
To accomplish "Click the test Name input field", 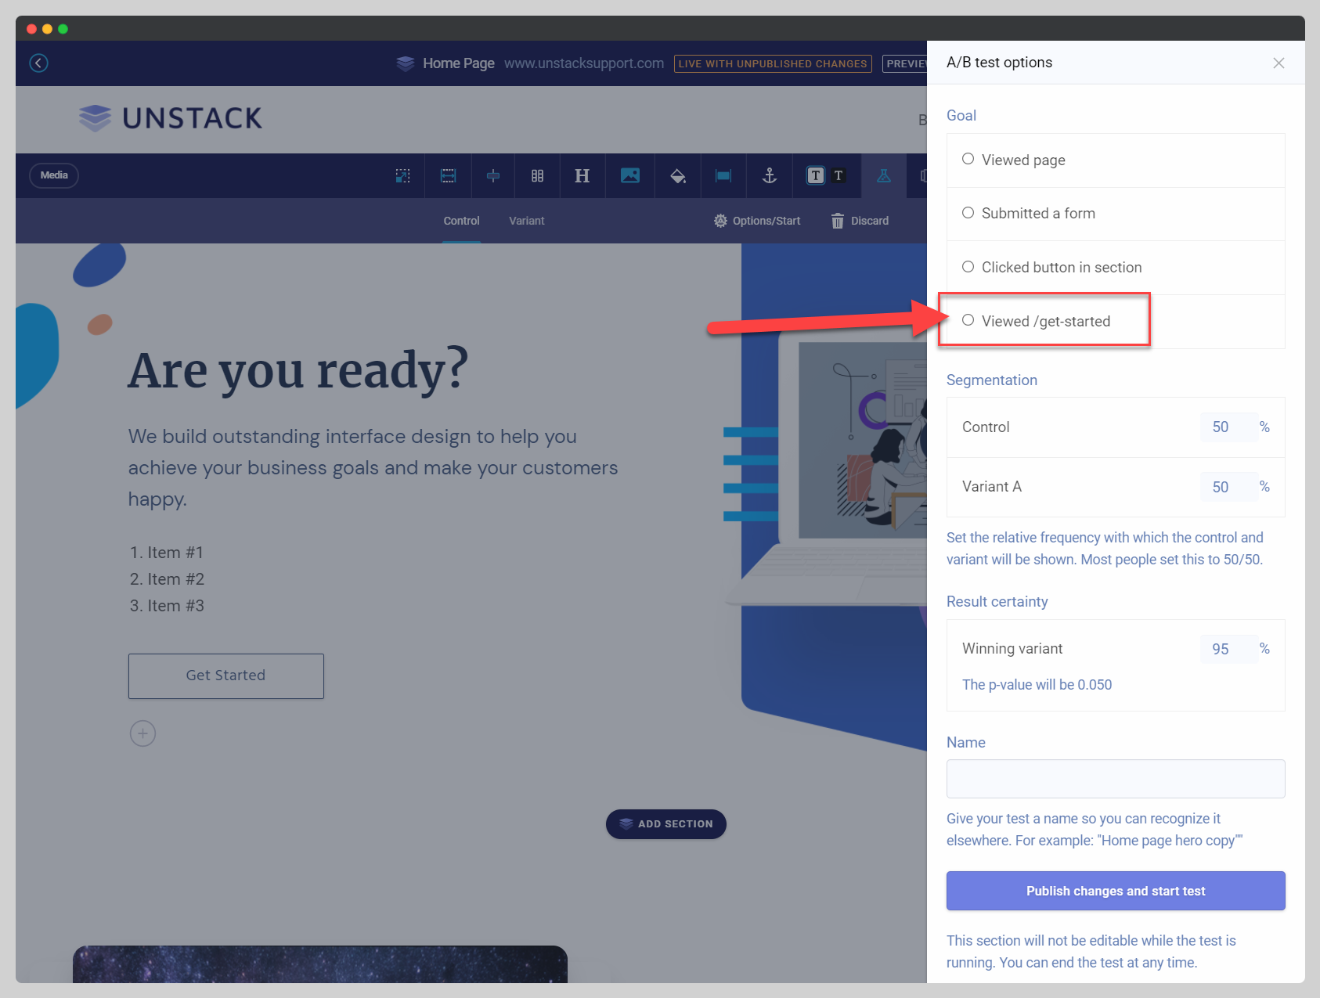I will pyautogui.click(x=1115, y=779).
